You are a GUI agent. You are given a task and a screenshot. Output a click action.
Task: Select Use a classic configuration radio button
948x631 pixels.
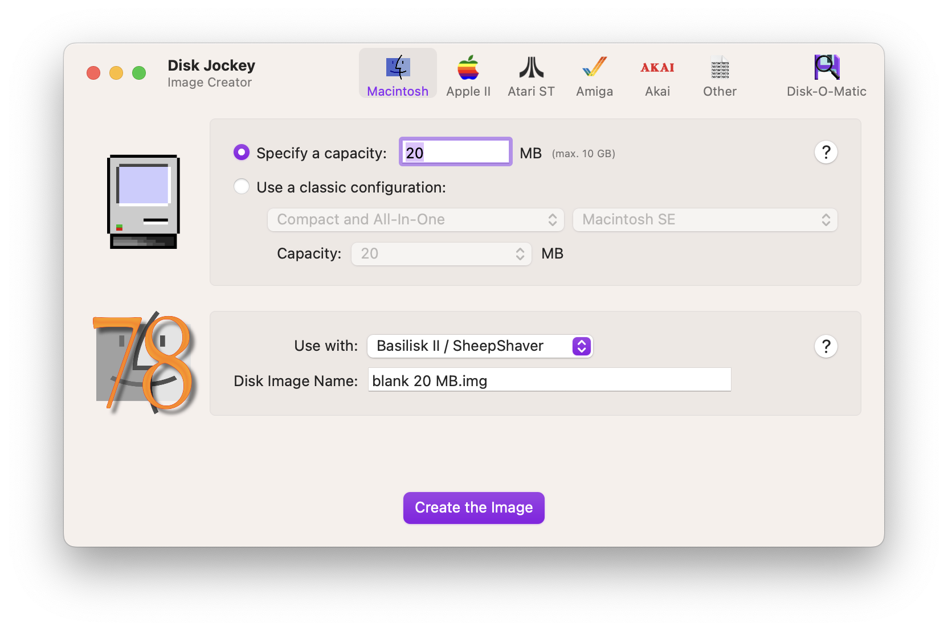coord(242,187)
